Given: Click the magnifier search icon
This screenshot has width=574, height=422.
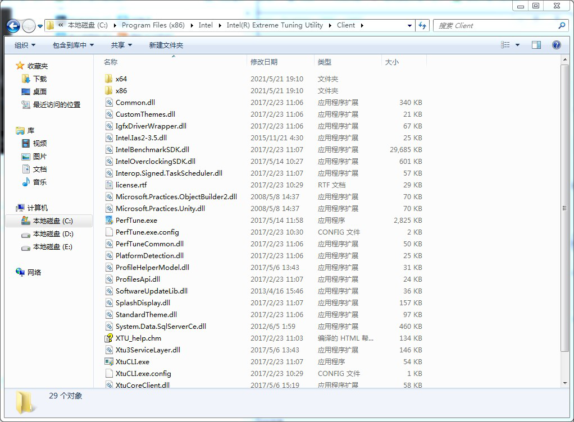Looking at the screenshot, I should (562, 25).
